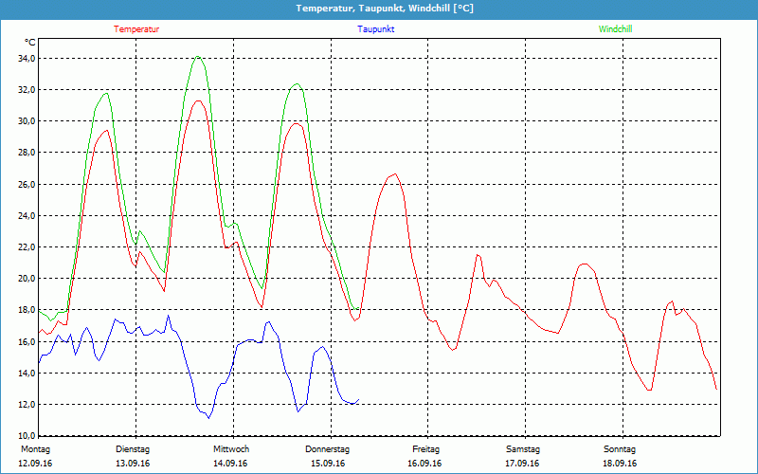Click the green Windchill legend label

[615, 29]
